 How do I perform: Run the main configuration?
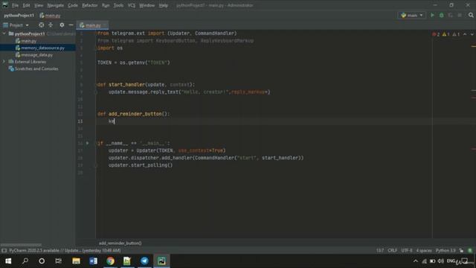tap(432, 15)
